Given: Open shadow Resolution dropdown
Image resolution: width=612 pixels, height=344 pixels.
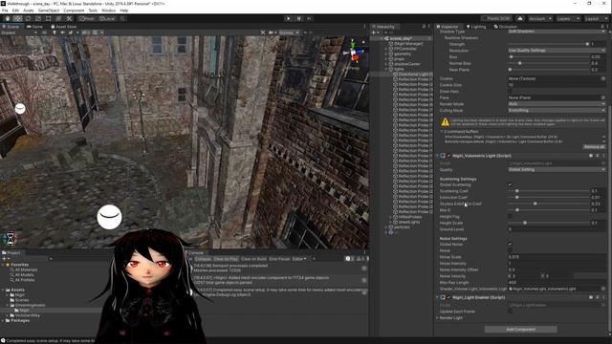Looking at the screenshot, I should tap(557, 51).
